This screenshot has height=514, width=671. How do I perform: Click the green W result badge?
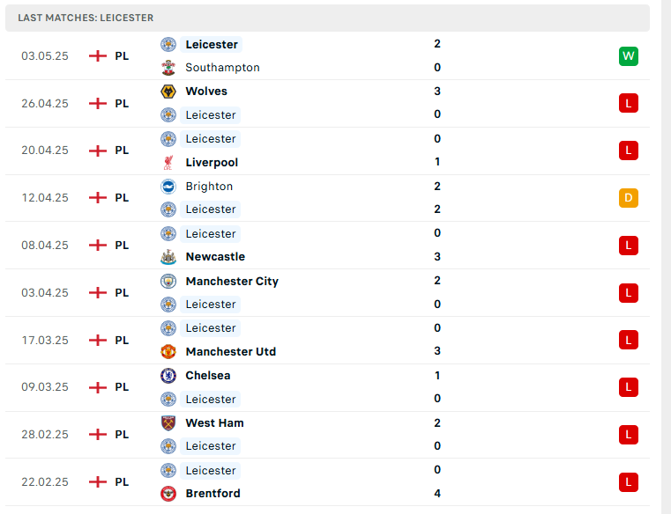pyautogui.click(x=628, y=56)
